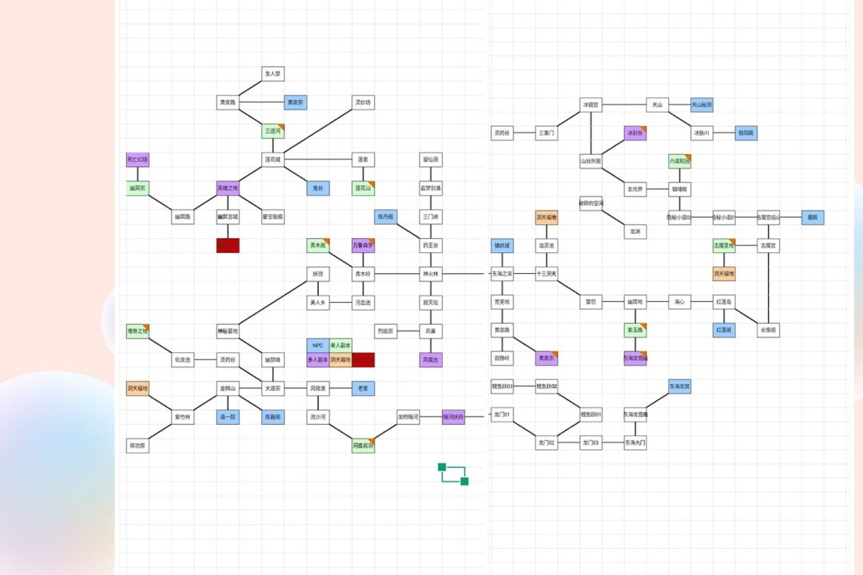Click the 大谣宗 node

click(x=272, y=388)
